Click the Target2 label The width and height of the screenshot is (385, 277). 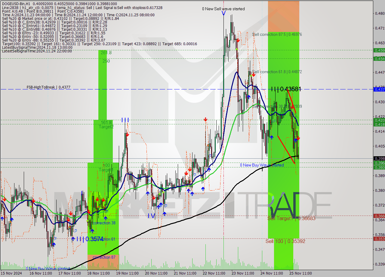(x=106, y=127)
